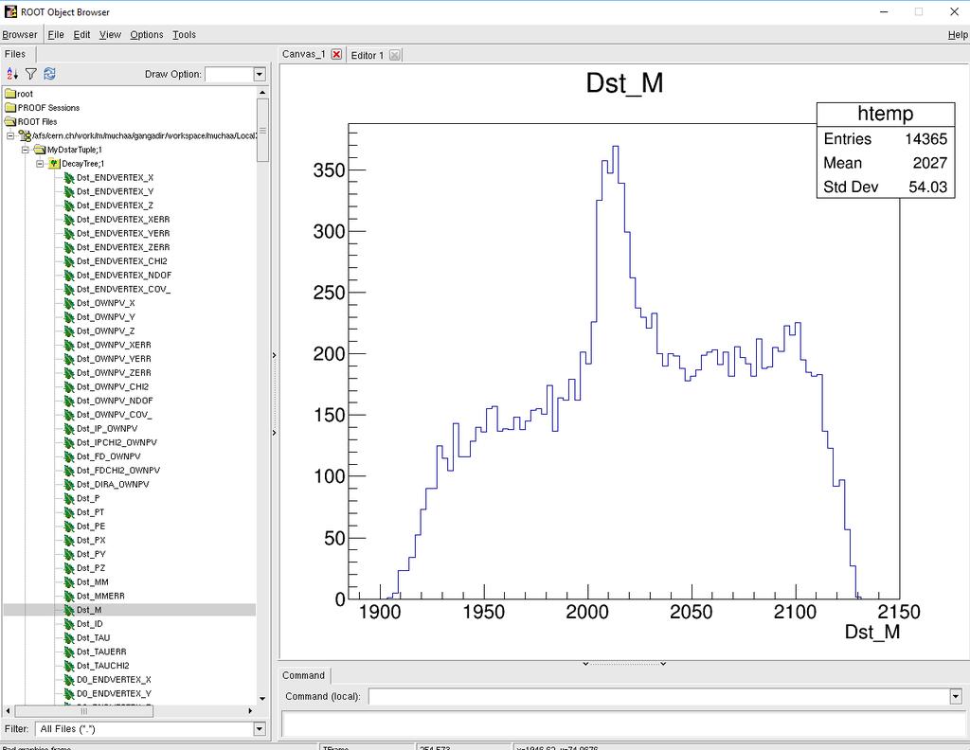
Task: Switch to the Canvas_1 tab
Action: coord(303,54)
